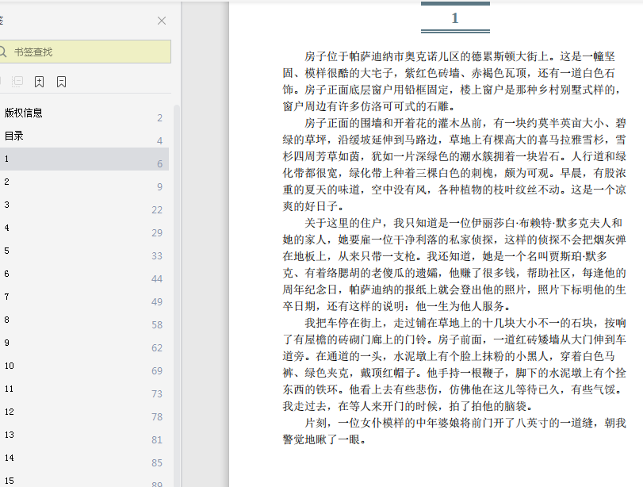Click paragraph starting 片刻，一位女仆
643x487 pixels.
pyautogui.click(x=454, y=431)
